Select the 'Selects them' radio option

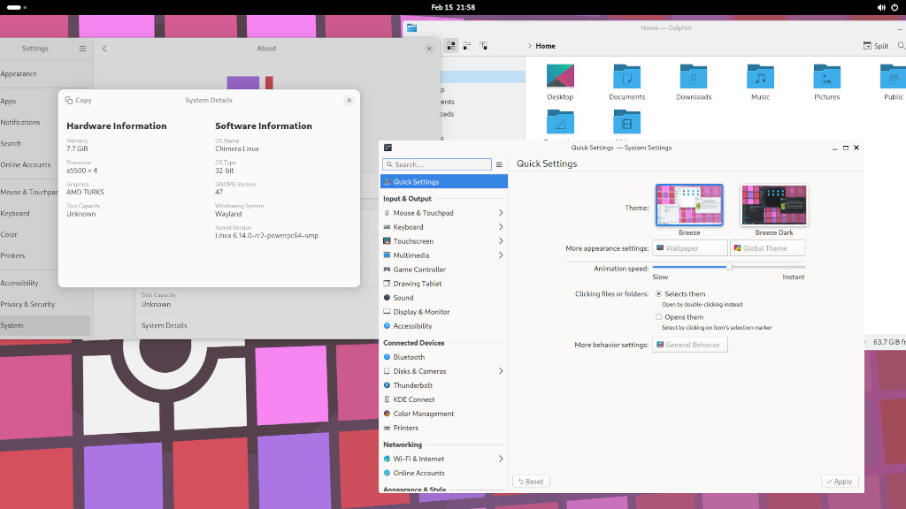coord(658,293)
